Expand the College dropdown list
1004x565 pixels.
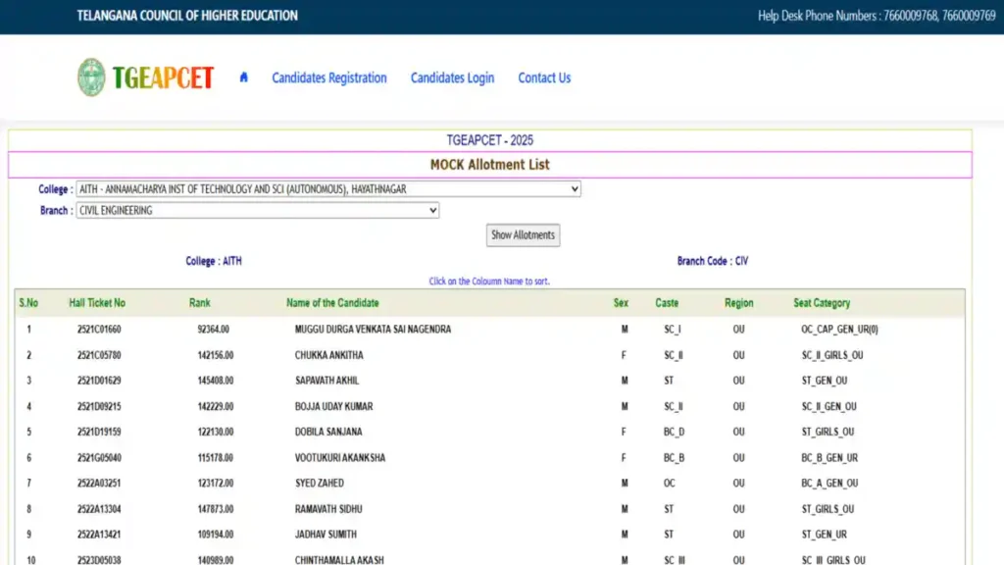click(328, 189)
